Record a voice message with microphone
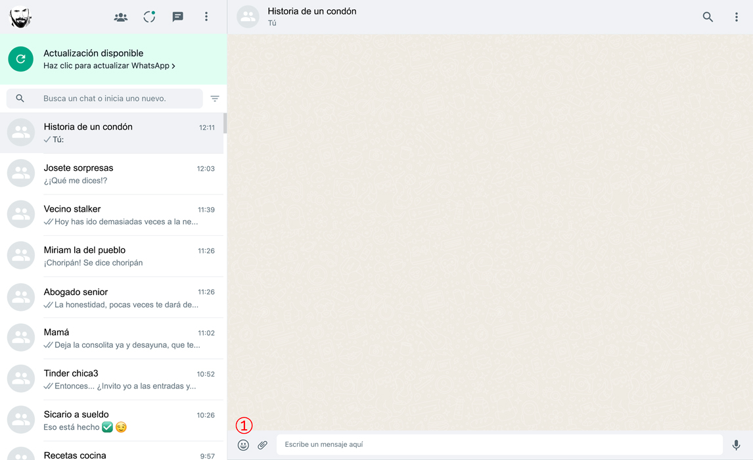The height and width of the screenshot is (460, 753). [x=736, y=445]
